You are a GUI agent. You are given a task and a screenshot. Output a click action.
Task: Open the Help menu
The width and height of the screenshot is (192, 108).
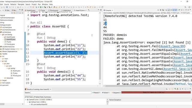[x=51, y=4]
